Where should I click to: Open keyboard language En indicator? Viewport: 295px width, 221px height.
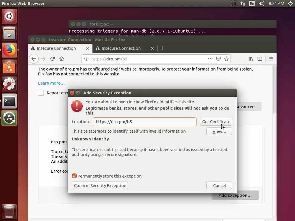point(252,3)
